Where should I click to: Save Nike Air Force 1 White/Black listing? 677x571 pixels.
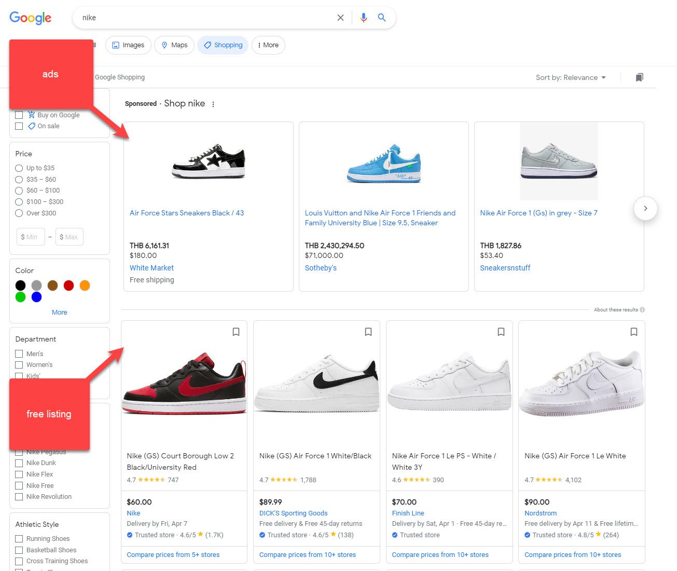click(x=368, y=332)
